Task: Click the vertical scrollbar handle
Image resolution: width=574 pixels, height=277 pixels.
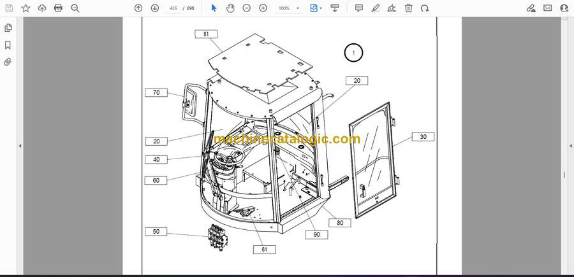Action: (x=564, y=174)
